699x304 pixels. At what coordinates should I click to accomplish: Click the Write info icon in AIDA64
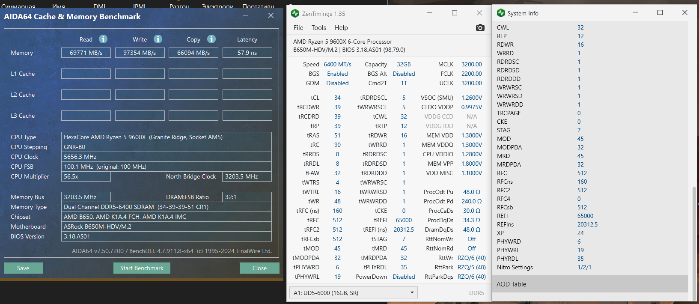(158, 39)
